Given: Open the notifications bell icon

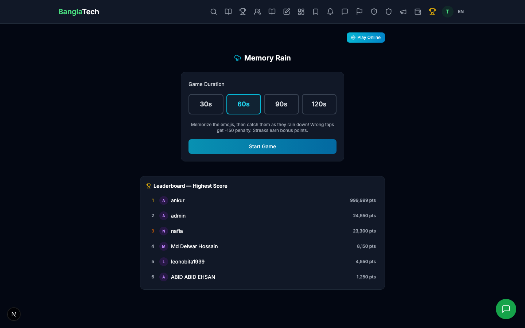Looking at the screenshot, I should (x=330, y=12).
